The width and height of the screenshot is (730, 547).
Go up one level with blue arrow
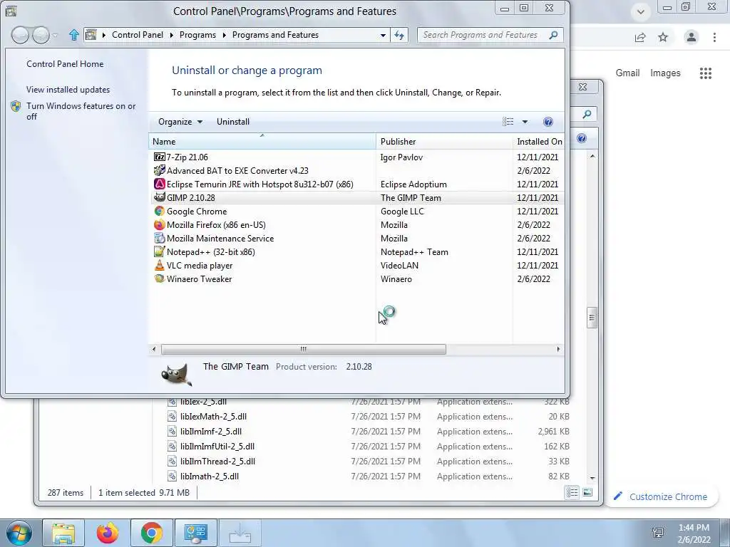click(73, 35)
